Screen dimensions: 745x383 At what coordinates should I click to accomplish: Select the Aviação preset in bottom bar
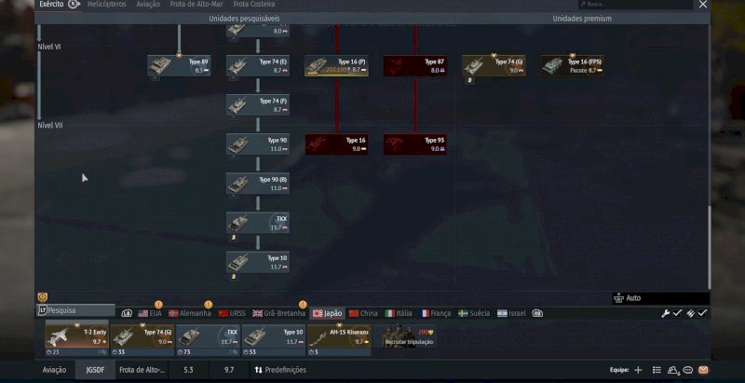(x=54, y=370)
